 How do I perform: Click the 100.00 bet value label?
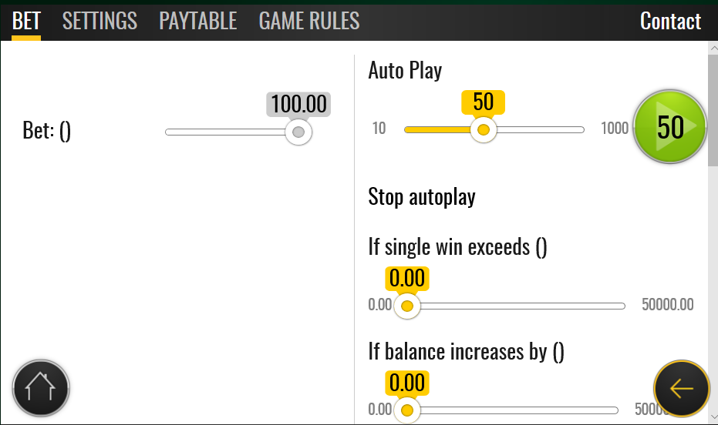298,104
